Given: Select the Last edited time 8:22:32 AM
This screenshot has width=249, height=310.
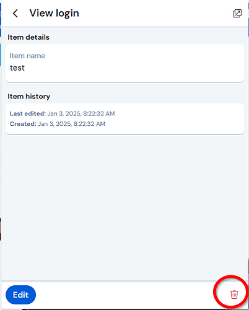Looking at the screenshot, I should [x=99, y=113].
